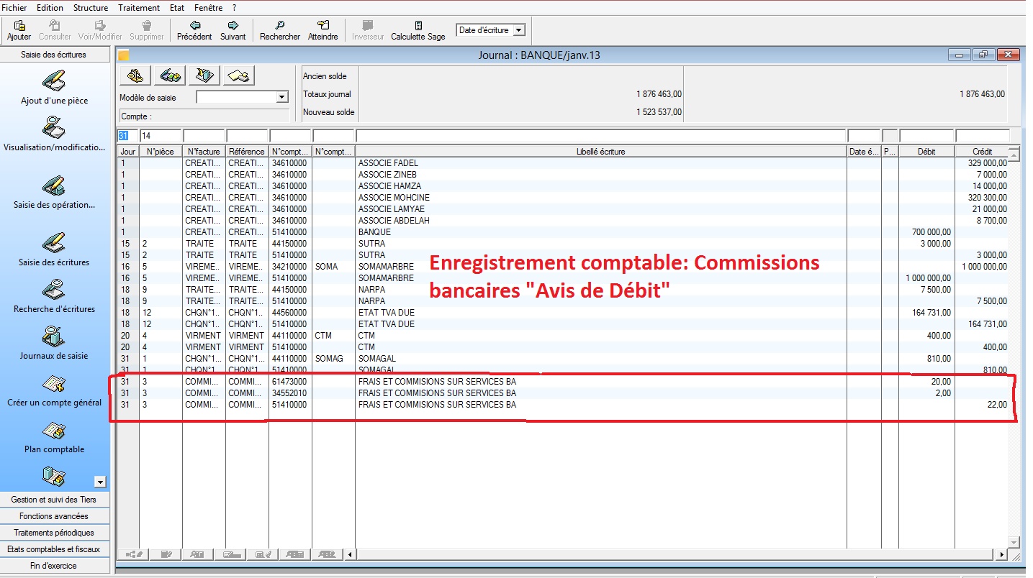Click the Précédent navigation button
The image size is (1033, 578).
click(x=194, y=29)
